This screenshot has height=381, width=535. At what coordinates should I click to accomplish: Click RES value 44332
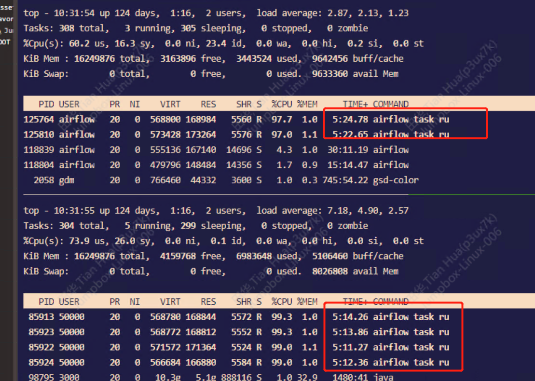tap(204, 180)
